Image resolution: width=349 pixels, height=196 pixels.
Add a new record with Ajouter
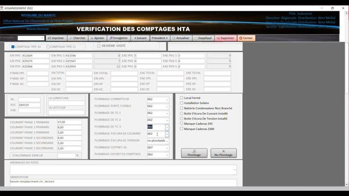(x=97, y=38)
